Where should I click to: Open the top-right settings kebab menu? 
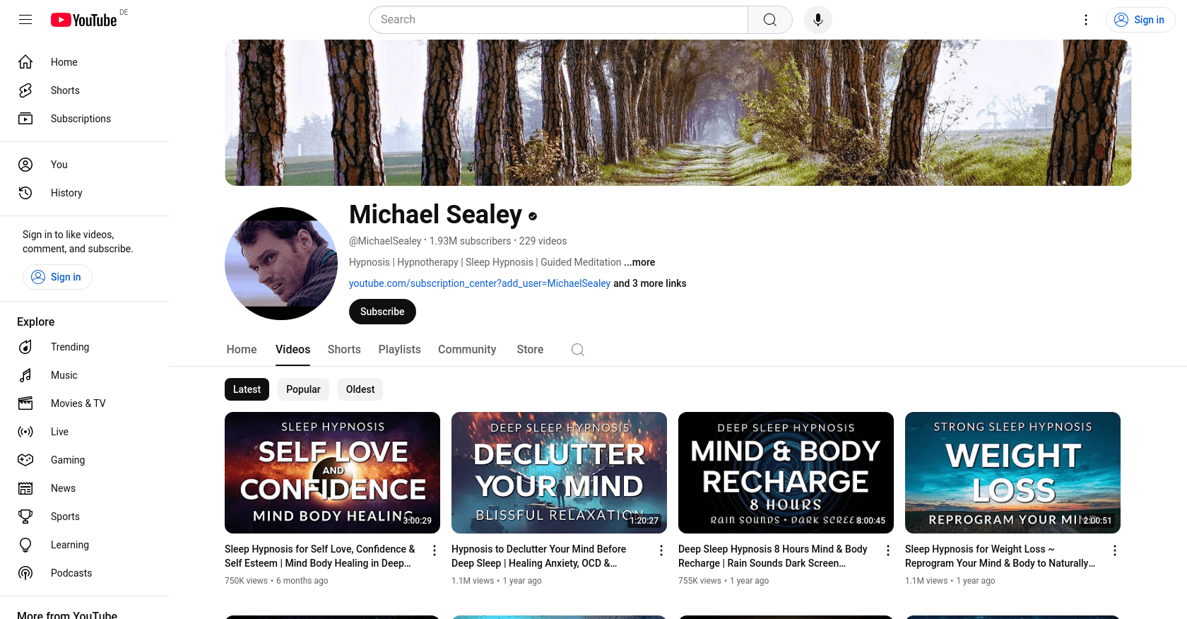tap(1086, 20)
